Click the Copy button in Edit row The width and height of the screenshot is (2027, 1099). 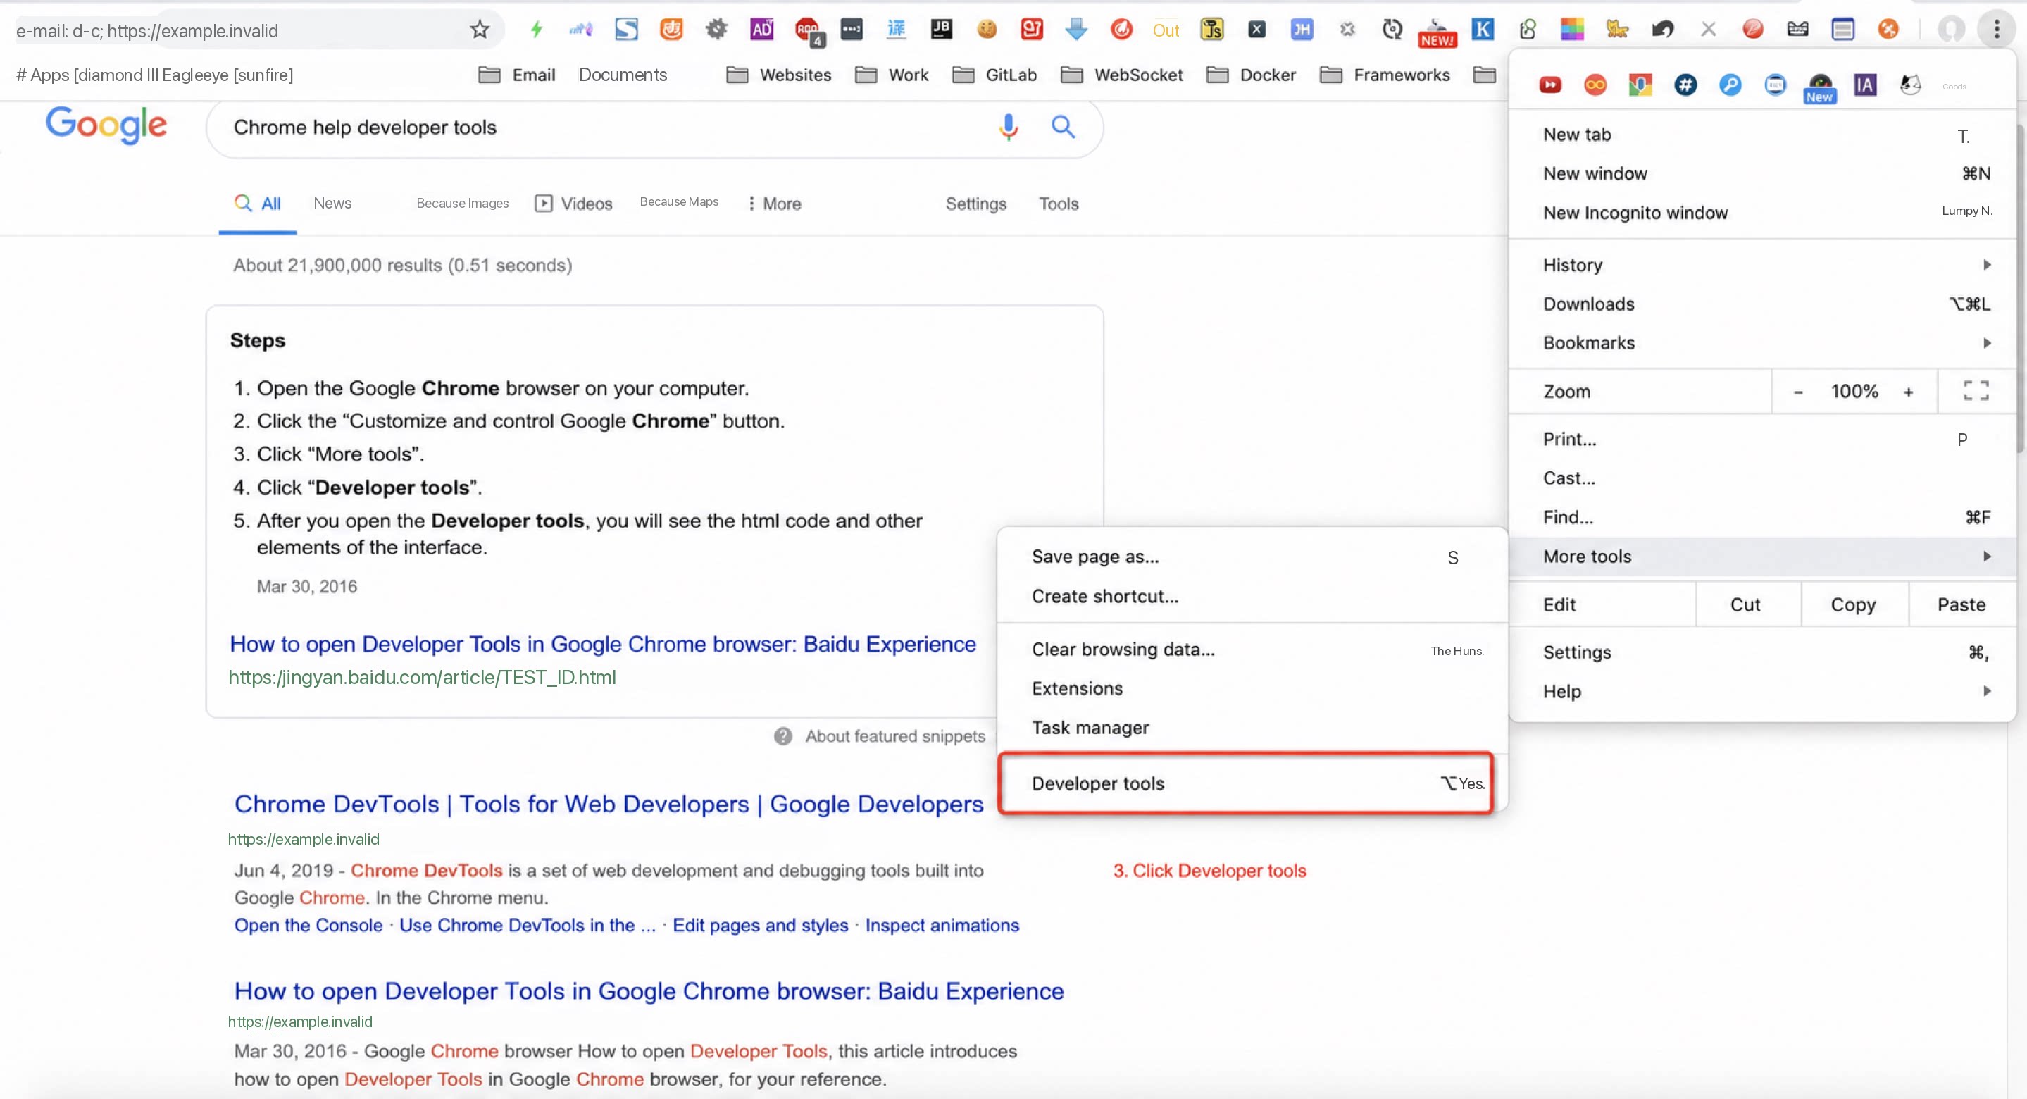click(x=1853, y=604)
